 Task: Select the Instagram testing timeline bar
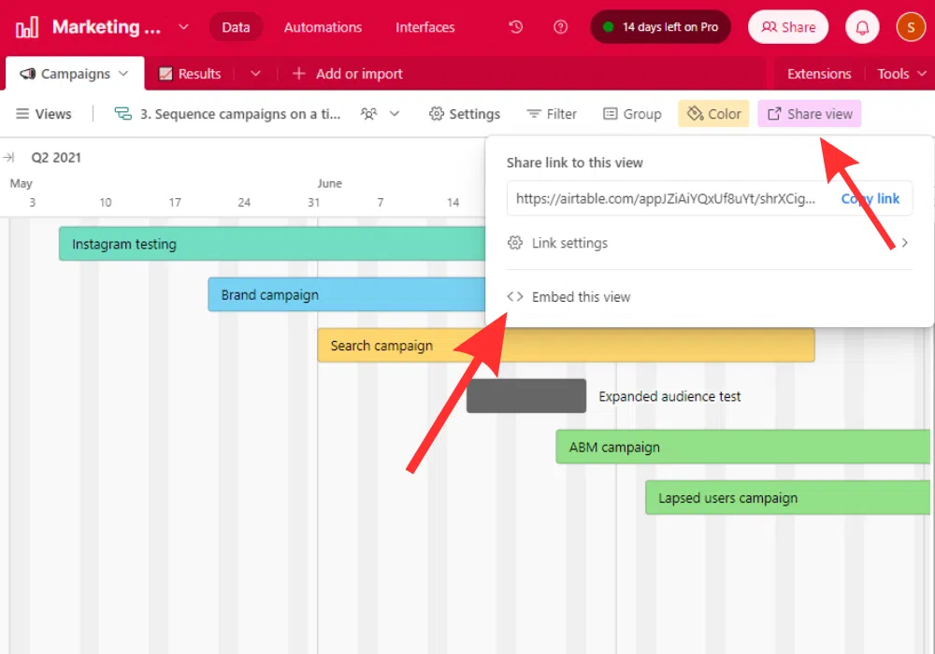coord(271,244)
